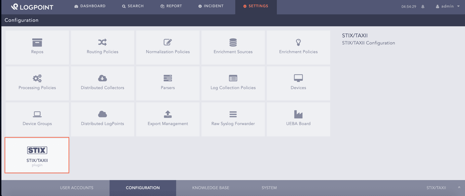
Task: Open the User Accounts section
Action: 77,188
